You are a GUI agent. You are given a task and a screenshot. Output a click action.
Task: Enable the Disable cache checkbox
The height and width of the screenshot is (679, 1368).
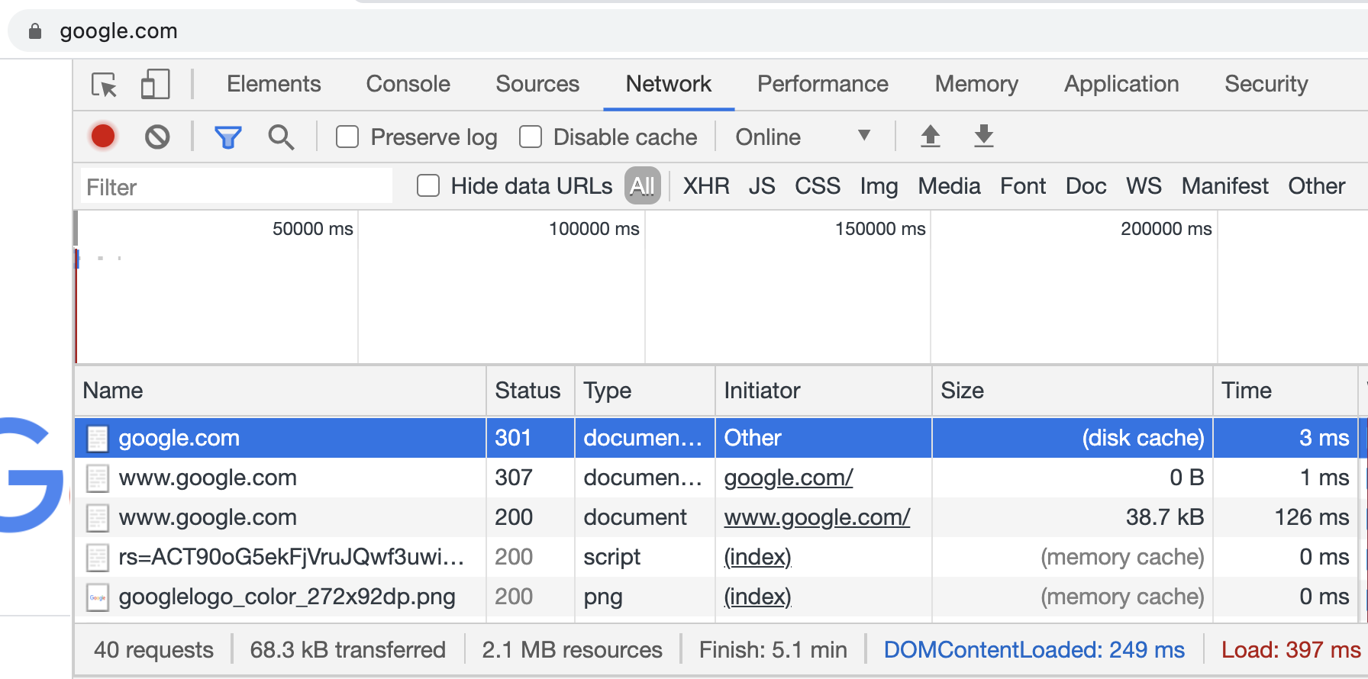point(531,137)
